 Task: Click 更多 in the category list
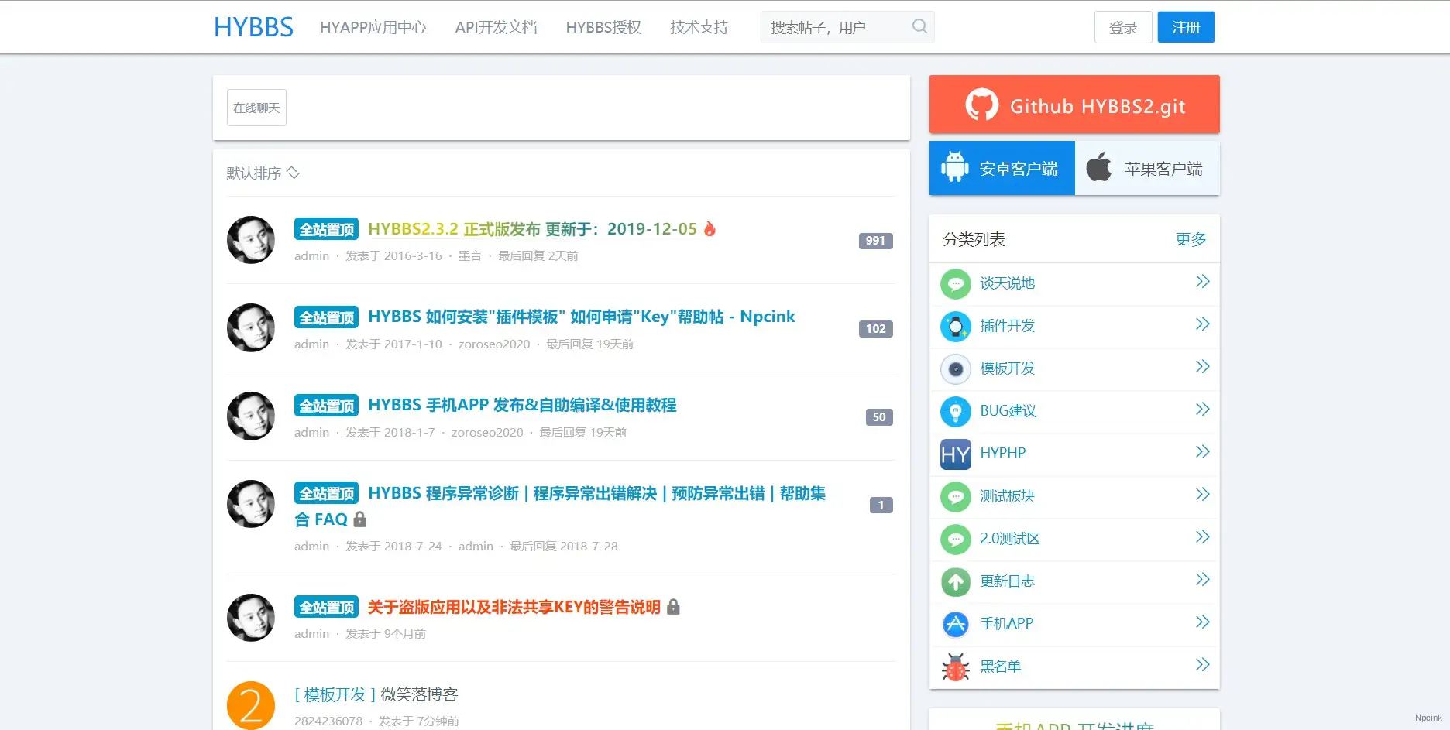(1191, 239)
